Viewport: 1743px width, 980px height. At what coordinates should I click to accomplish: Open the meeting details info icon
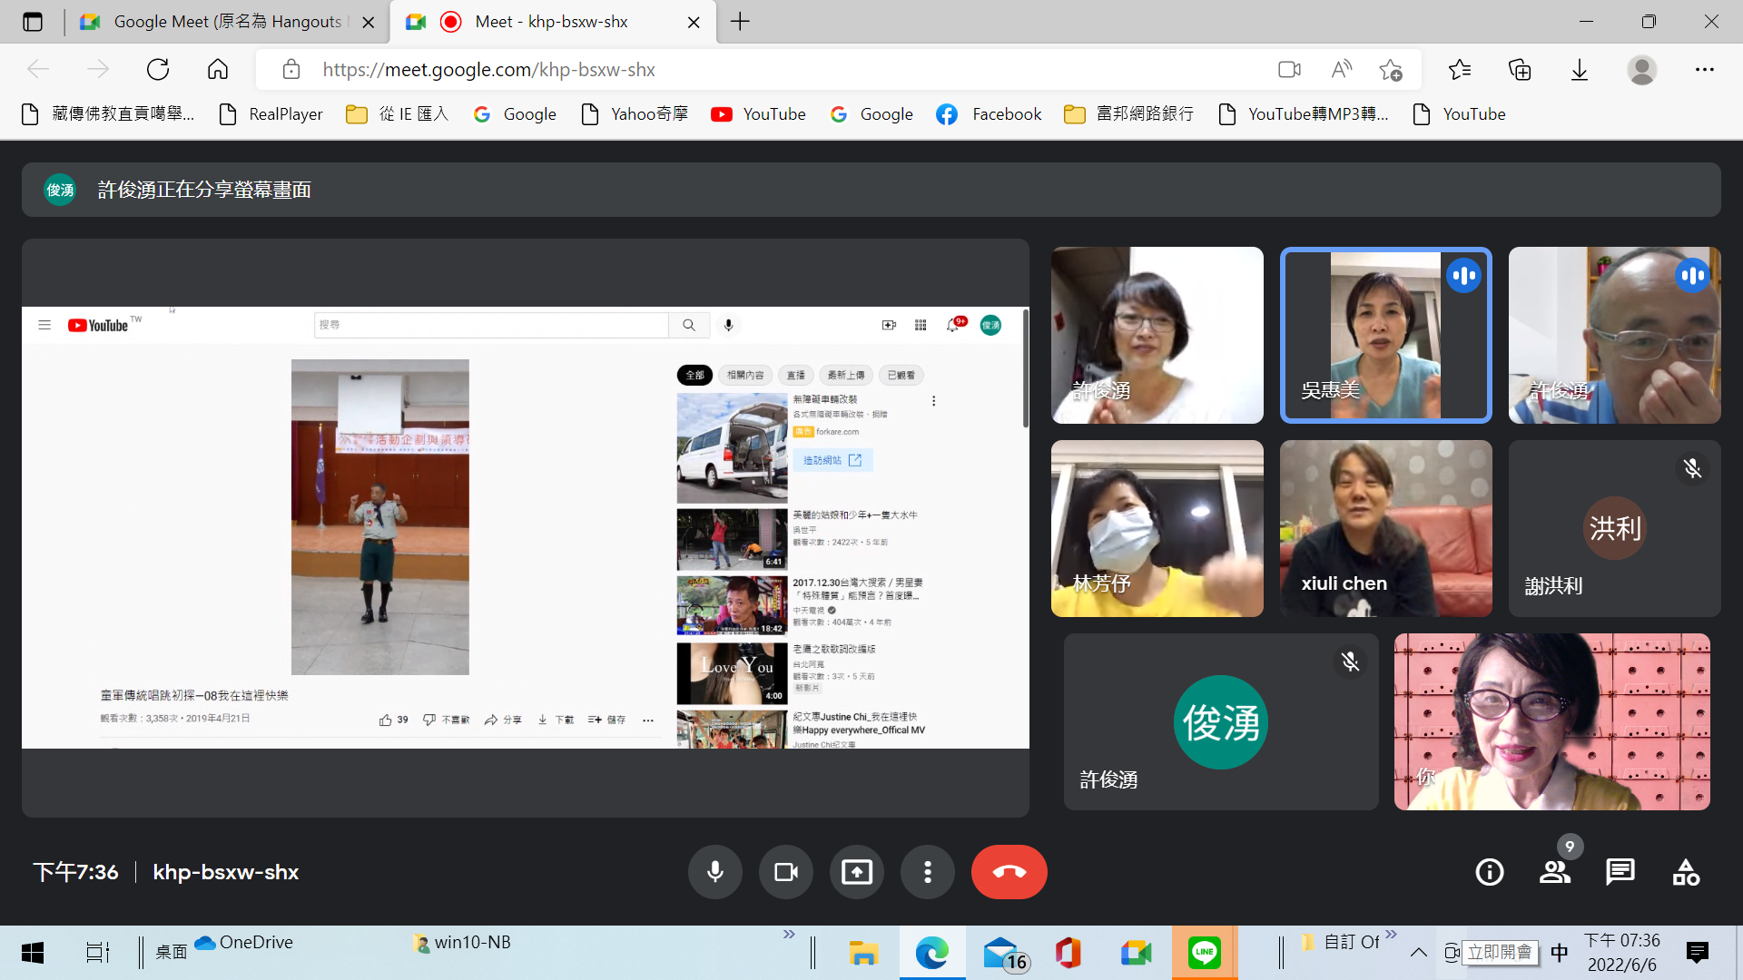pyautogui.click(x=1490, y=872)
